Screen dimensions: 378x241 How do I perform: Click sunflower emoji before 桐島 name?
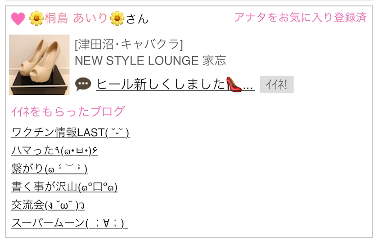[x=36, y=18]
